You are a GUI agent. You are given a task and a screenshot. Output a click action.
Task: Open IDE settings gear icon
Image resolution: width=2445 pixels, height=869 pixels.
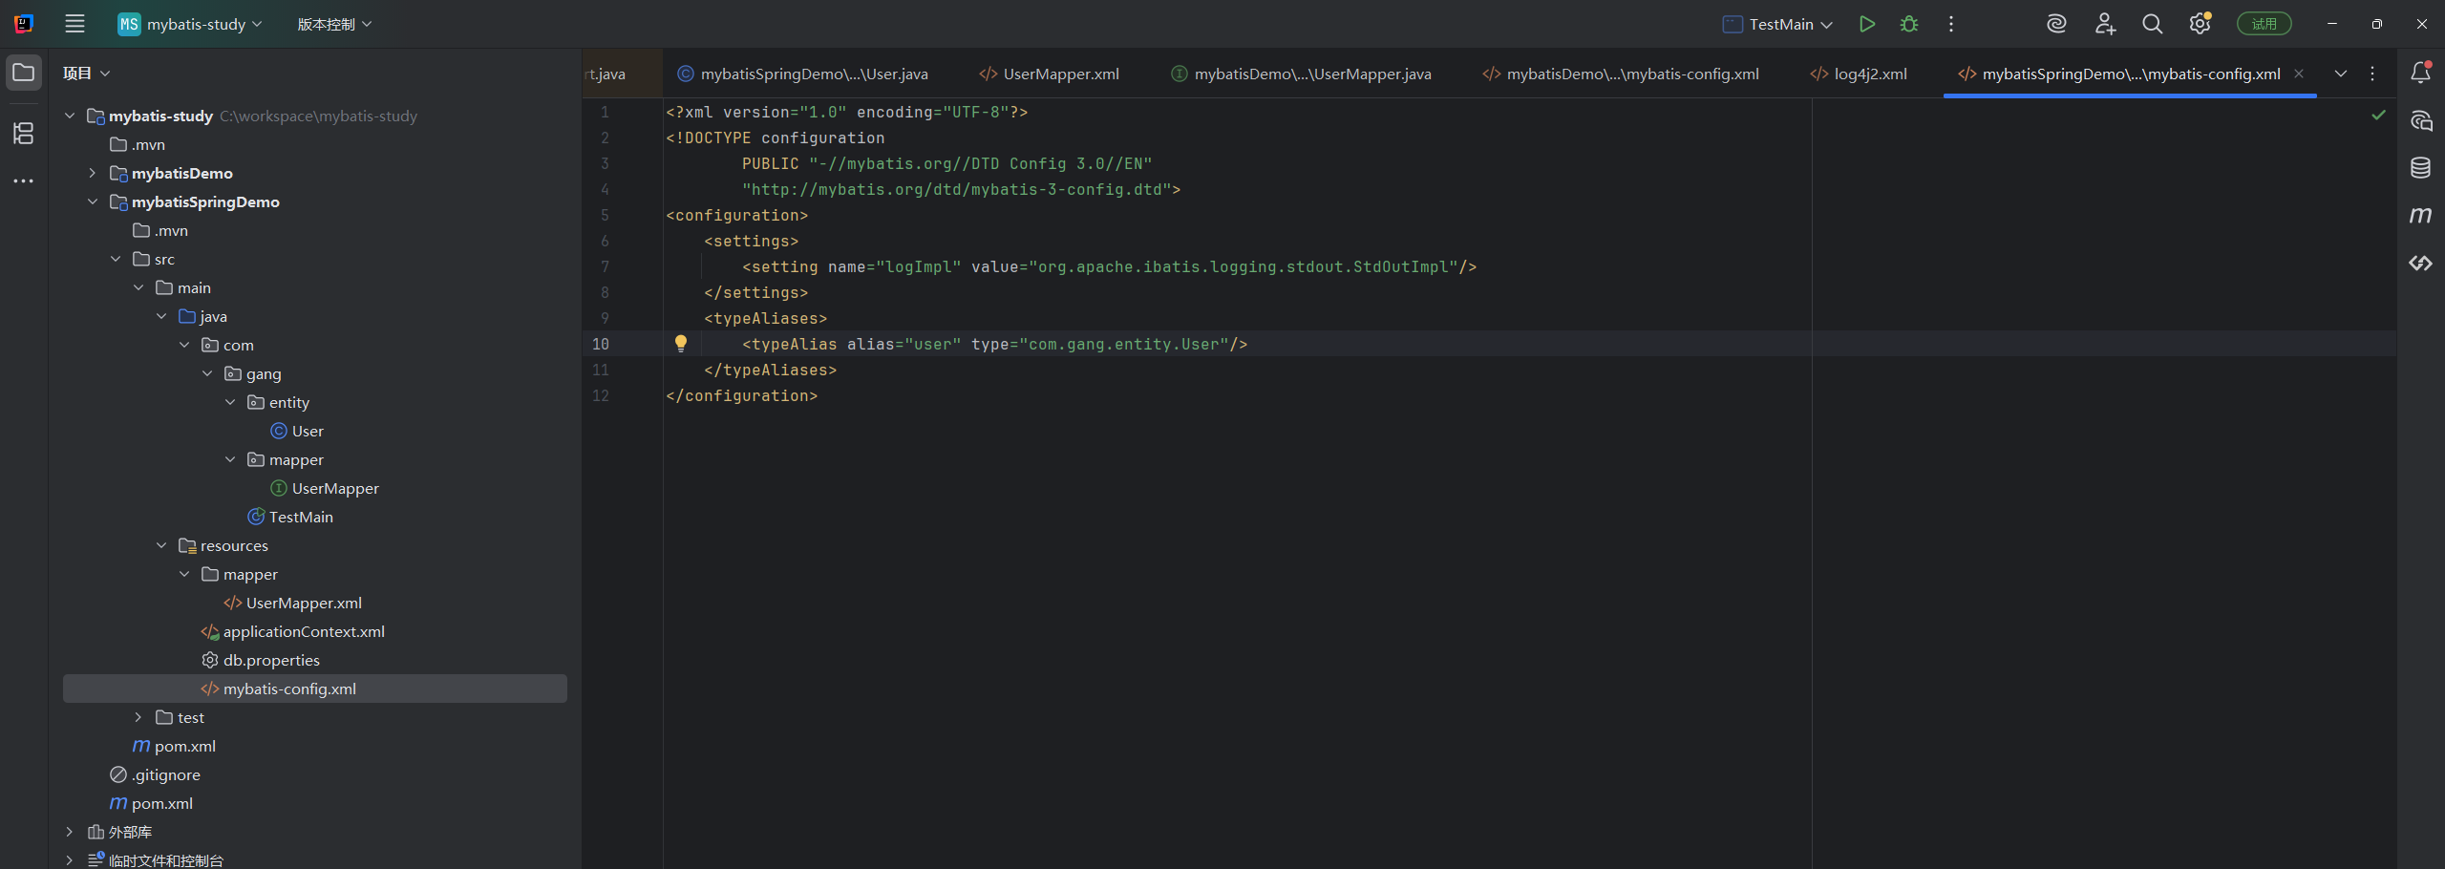2200,24
